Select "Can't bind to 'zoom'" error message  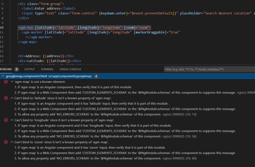(x=62, y=142)
